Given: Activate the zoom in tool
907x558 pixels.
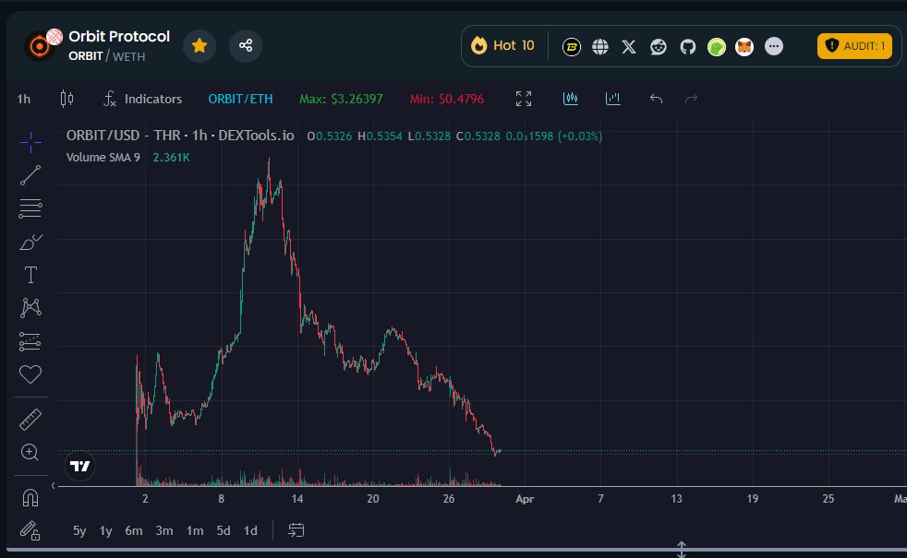Looking at the screenshot, I should [30, 452].
